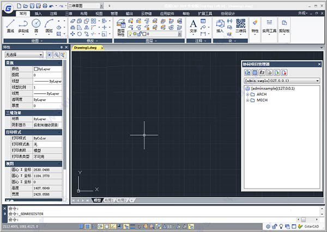
Task: Open the 无选择 selection dropdown
Action: [x=23, y=55]
